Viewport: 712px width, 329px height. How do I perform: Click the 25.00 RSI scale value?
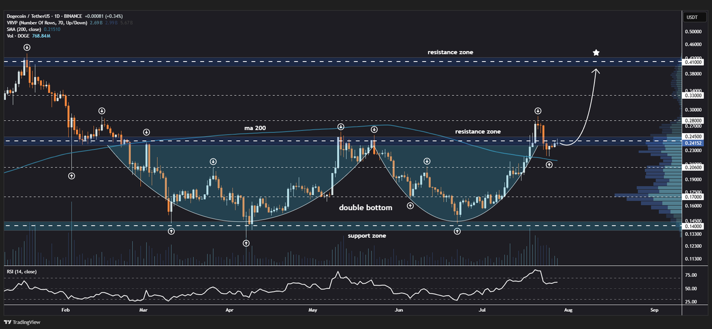point(691,302)
